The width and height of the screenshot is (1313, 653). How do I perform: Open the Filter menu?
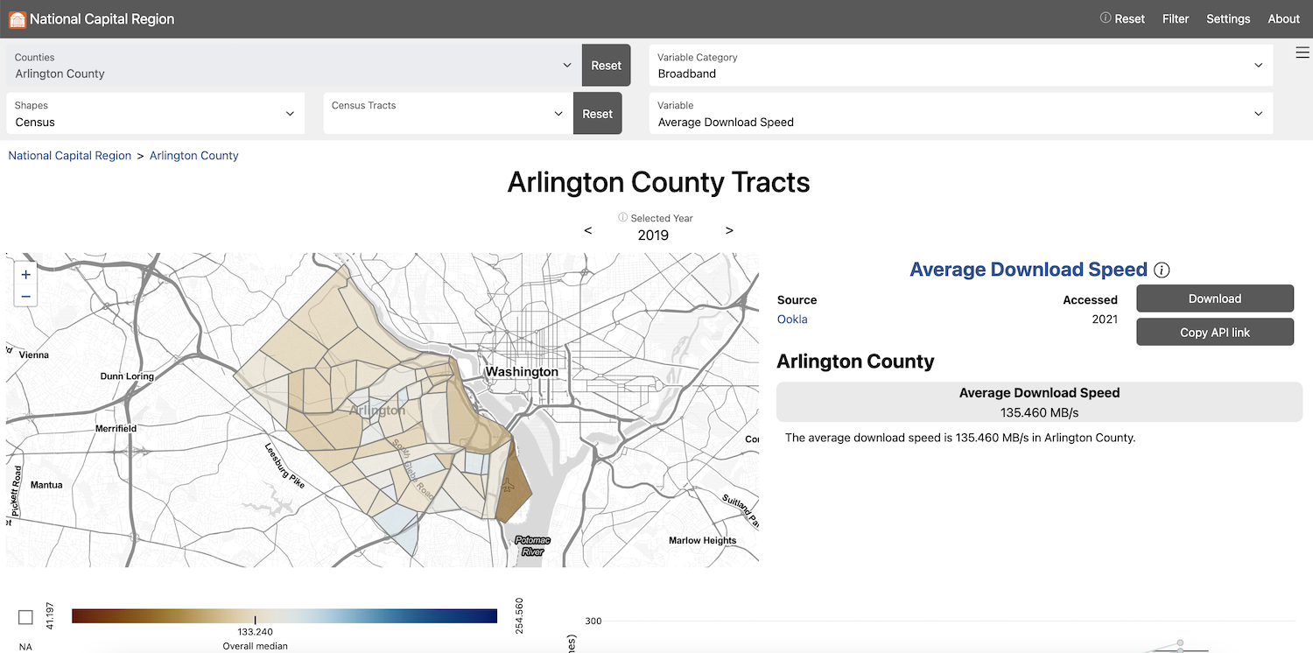click(x=1175, y=18)
